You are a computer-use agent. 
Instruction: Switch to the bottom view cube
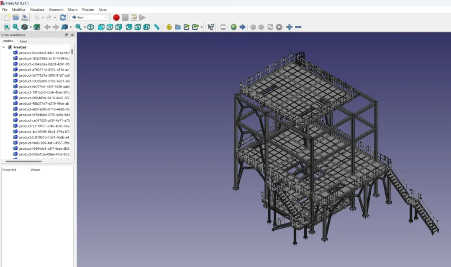[138, 27]
